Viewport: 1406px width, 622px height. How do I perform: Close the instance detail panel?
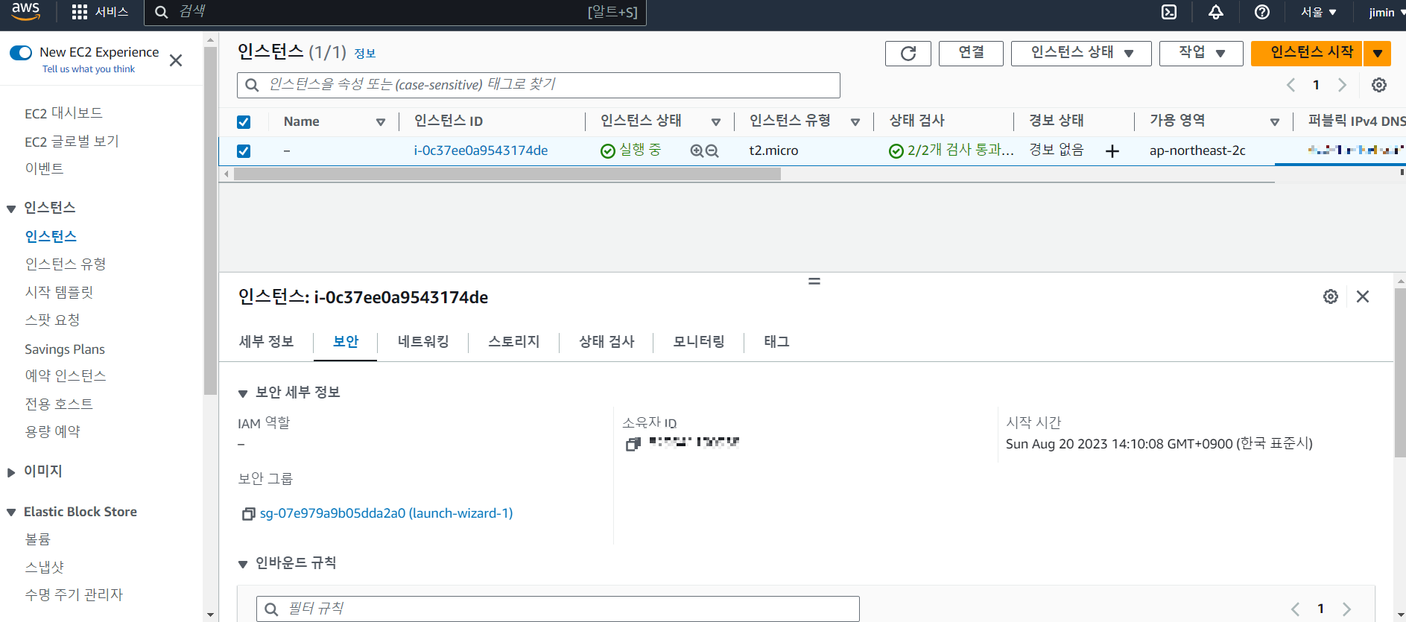pyautogui.click(x=1363, y=296)
